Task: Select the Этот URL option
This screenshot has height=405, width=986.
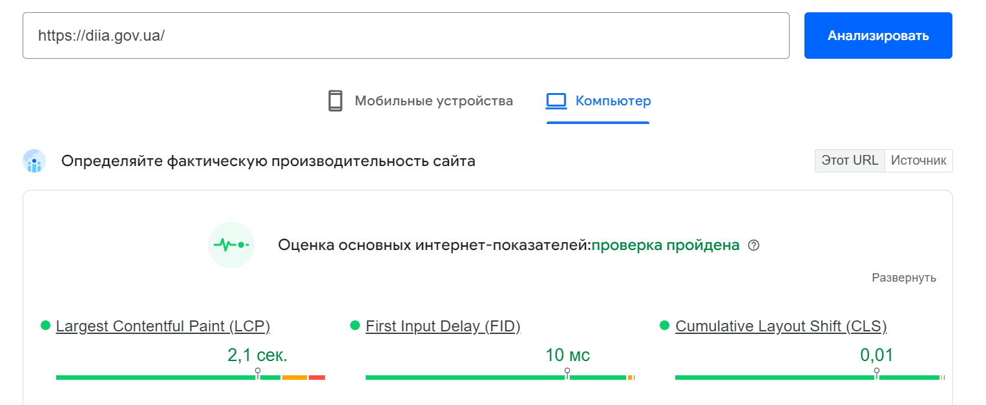Action: (849, 160)
